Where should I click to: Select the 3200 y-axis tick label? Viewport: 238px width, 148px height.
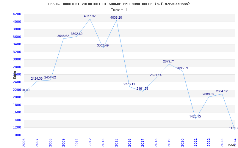(x=17, y=52)
